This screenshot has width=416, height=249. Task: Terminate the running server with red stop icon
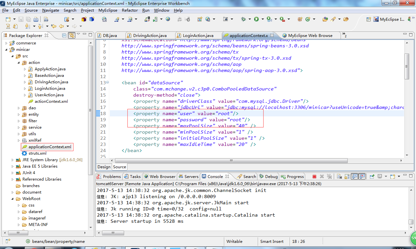tap(314, 176)
